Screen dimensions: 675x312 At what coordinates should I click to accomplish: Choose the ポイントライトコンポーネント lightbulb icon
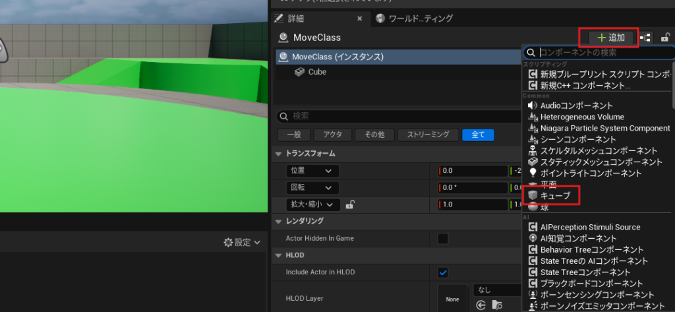533,173
